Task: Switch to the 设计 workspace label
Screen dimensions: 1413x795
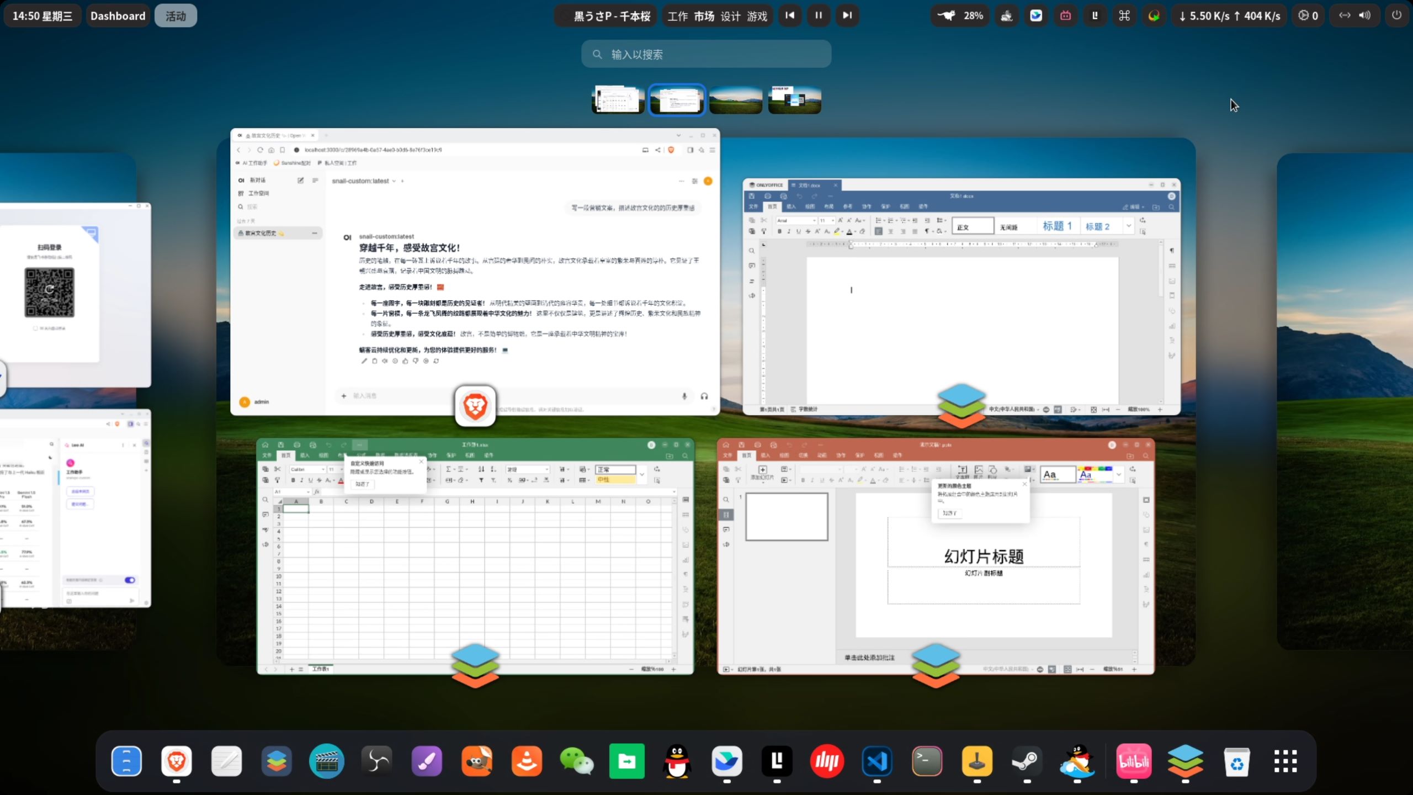Action: pyautogui.click(x=730, y=16)
